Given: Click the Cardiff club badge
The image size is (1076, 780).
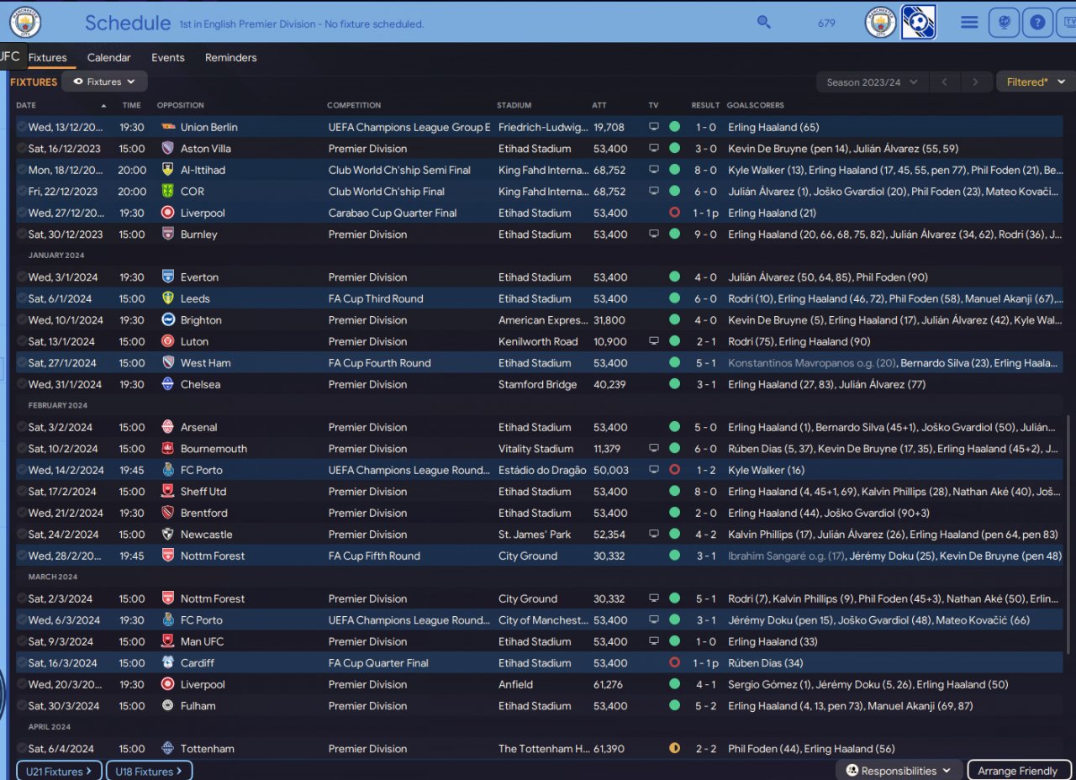Looking at the screenshot, I should [x=168, y=663].
